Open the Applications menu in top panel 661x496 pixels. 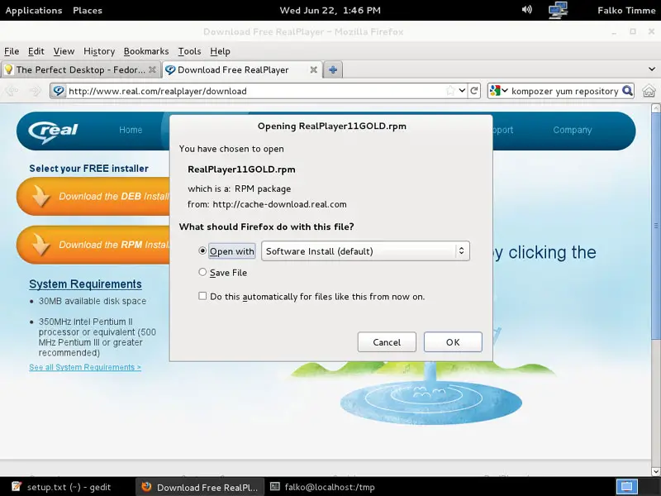(x=34, y=10)
